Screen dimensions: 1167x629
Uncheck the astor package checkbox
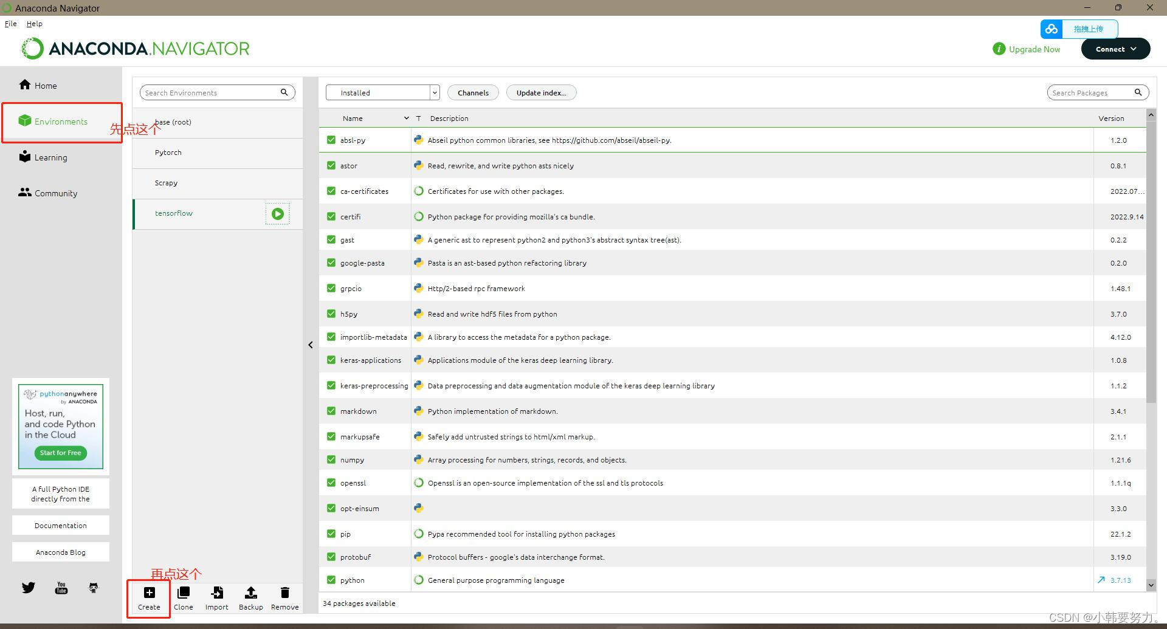pos(331,165)
